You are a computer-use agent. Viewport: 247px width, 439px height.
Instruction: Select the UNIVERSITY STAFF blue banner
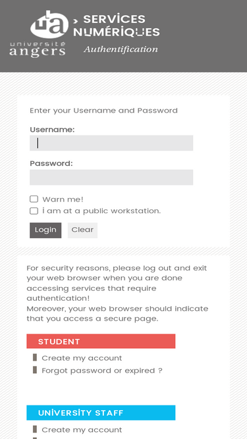[101, 413]
